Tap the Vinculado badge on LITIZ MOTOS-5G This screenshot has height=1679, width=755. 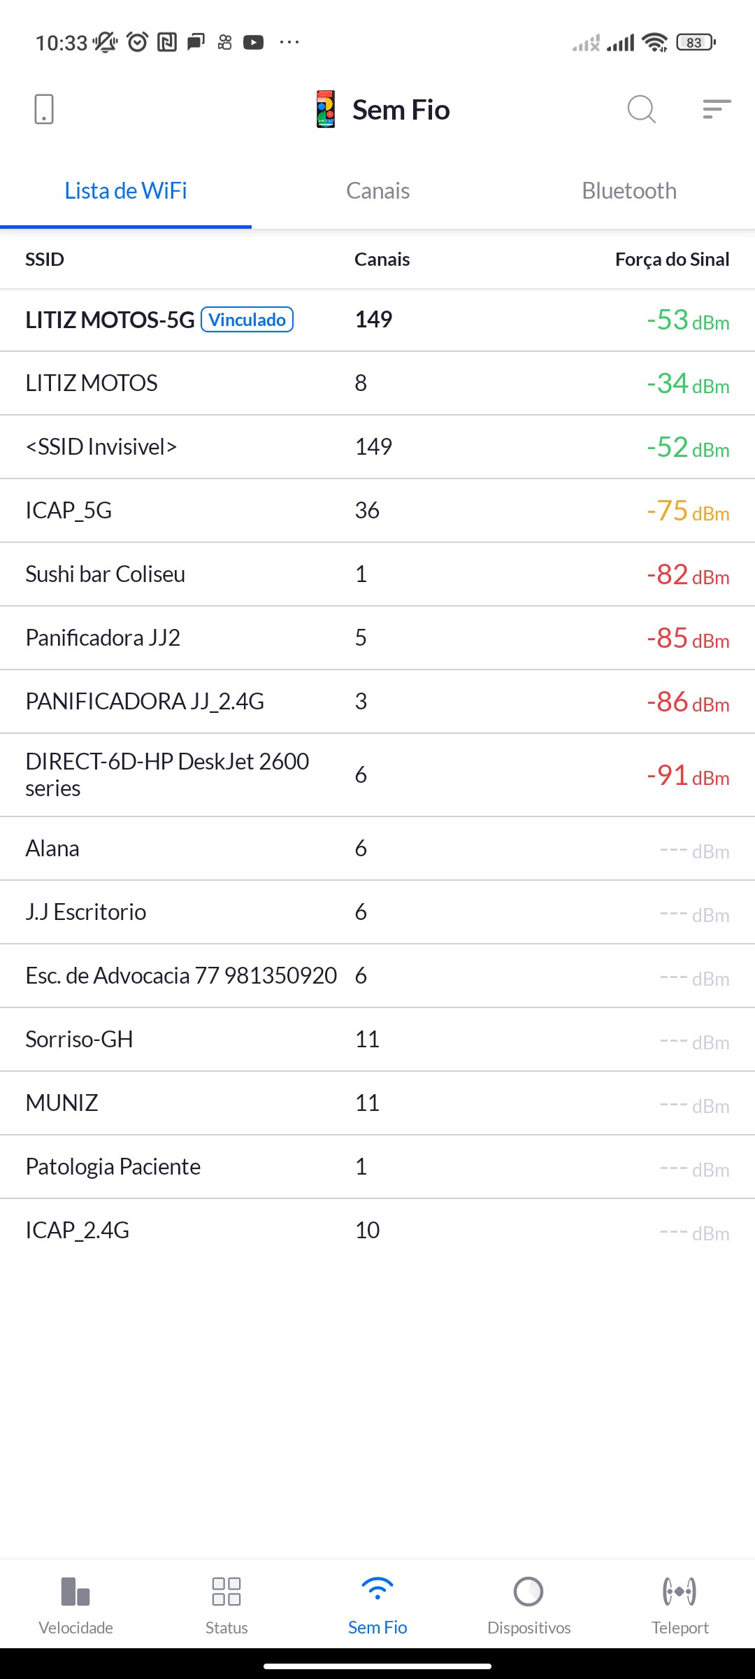pyautogui.click(x=247, y=320)
